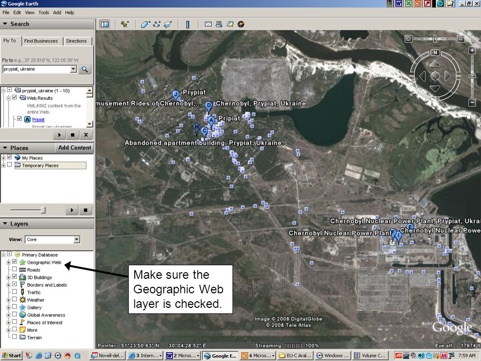Switch to the Find Businesses tab
The width and height of the screenshot is (481, 361).
click(x=41, y=41)
